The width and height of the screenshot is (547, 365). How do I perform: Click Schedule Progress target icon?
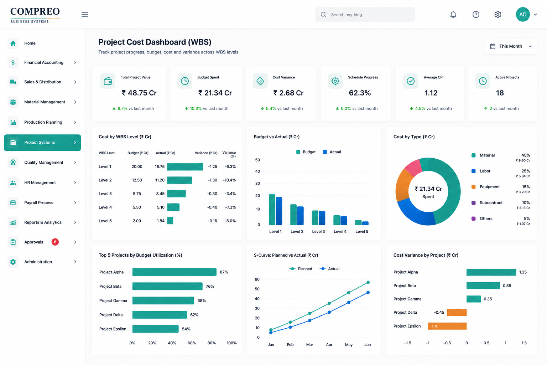click(335, 81)
